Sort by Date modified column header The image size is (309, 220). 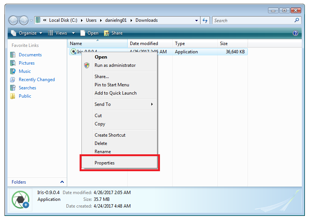[x=150, y=44]
